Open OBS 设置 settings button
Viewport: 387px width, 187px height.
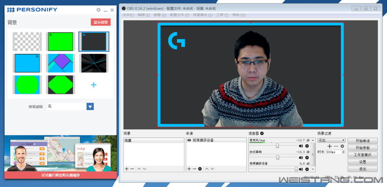363,162
